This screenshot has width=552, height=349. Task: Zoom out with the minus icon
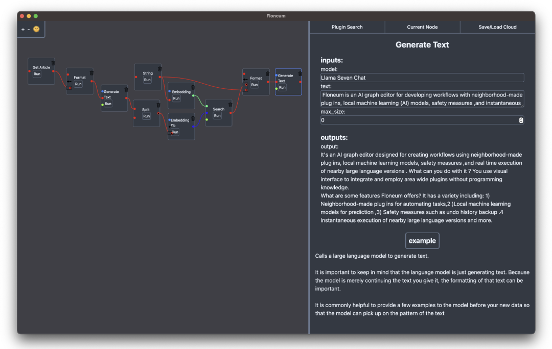(x=29, y=30)
